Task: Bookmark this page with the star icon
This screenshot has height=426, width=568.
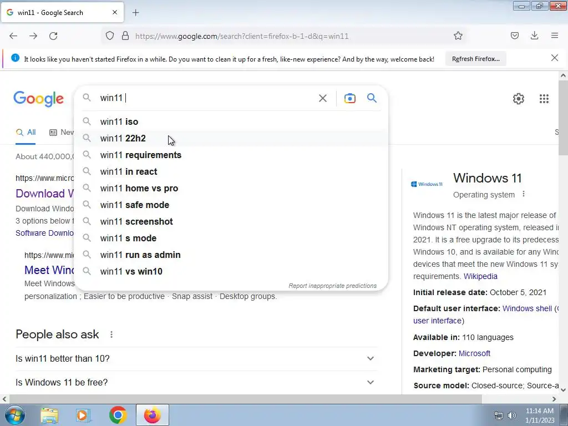Action: (458, 36)
